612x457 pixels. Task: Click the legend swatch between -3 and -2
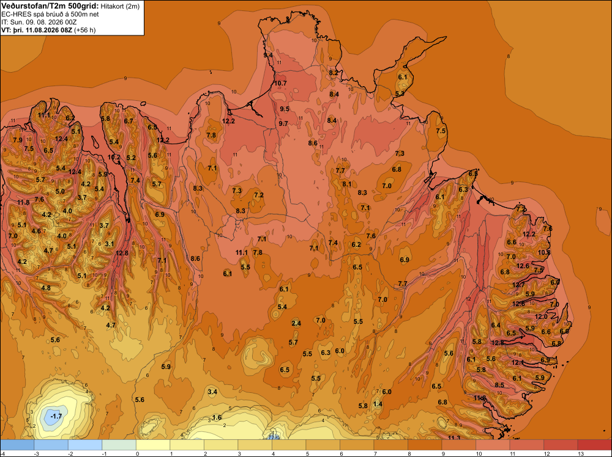51,445
